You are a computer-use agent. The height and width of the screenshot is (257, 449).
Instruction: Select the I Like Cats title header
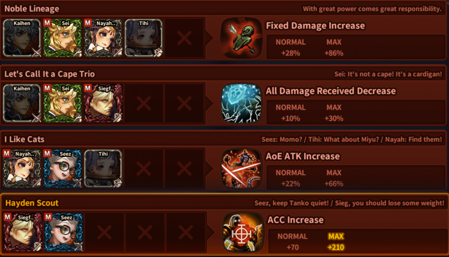tap(24, 139)
